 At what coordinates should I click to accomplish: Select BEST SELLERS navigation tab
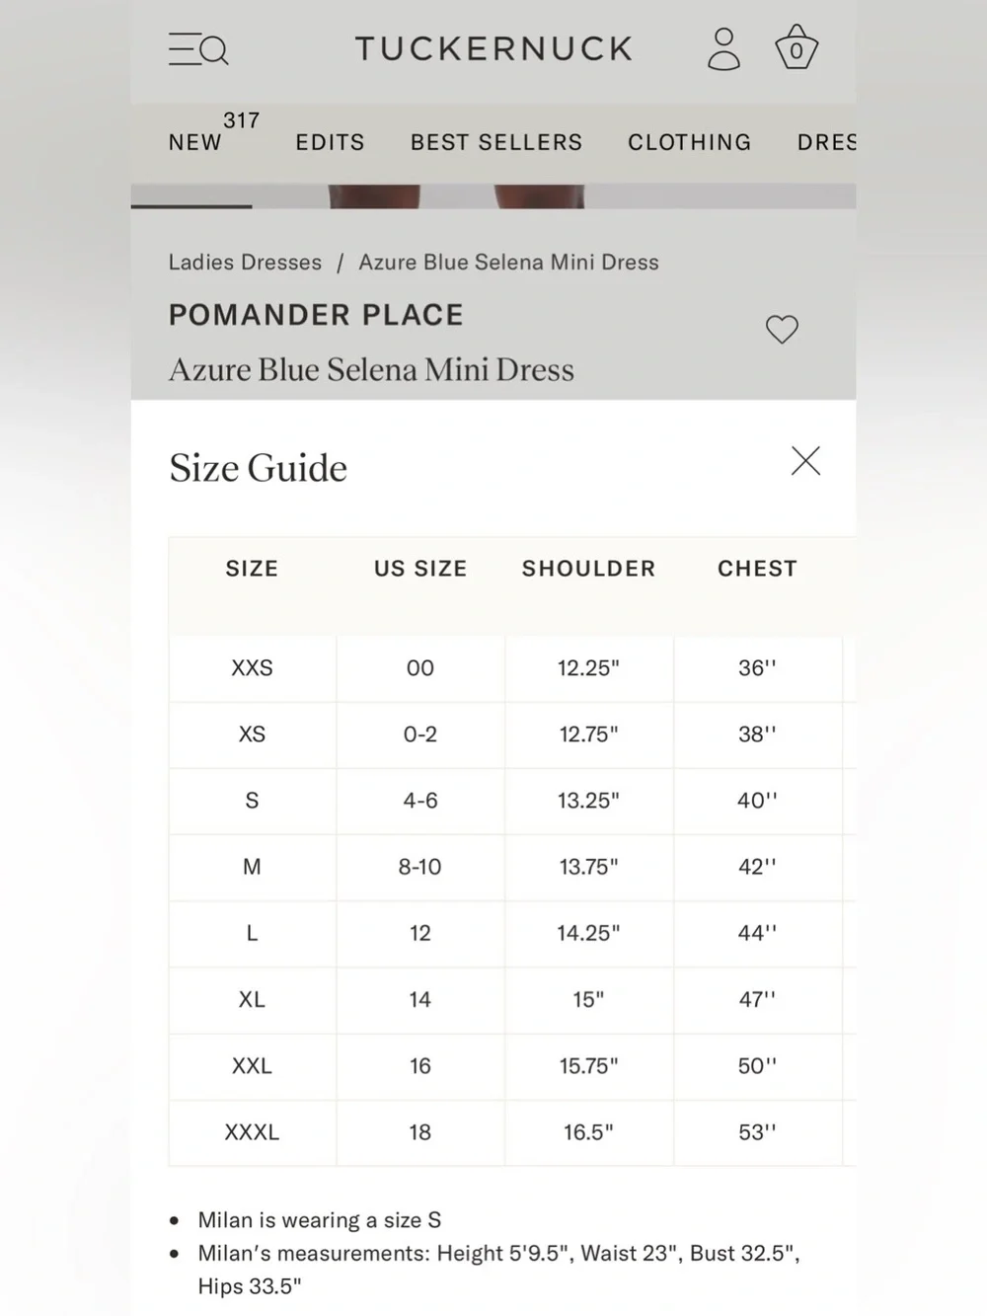(x=496, y=142)
